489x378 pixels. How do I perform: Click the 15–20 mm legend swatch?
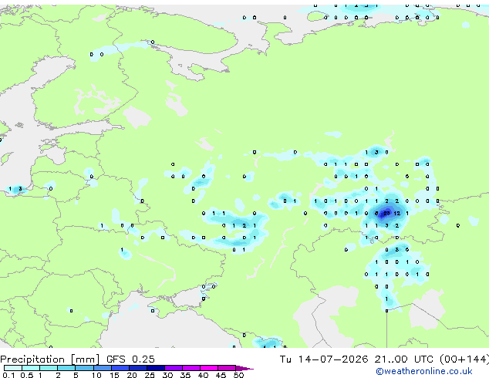[120, 368]
